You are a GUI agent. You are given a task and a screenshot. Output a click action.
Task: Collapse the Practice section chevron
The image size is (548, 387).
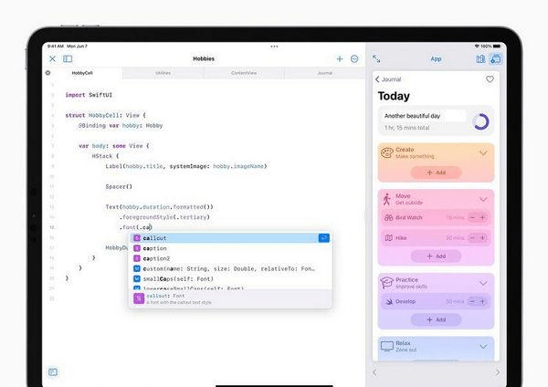pyautogui.click(x=483, y=283)
